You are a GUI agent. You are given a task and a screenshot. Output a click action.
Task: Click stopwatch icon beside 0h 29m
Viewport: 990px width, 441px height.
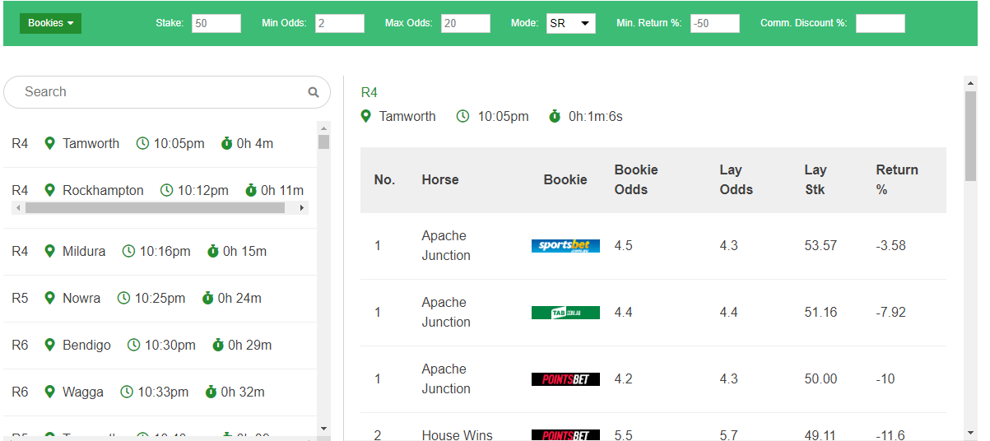coord(218,345)
